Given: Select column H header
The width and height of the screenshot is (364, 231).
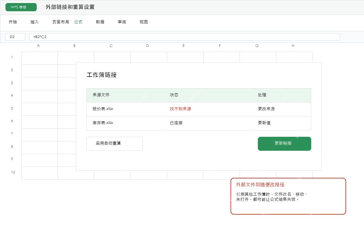Looking at the screenshot, I should click(293, 46).
